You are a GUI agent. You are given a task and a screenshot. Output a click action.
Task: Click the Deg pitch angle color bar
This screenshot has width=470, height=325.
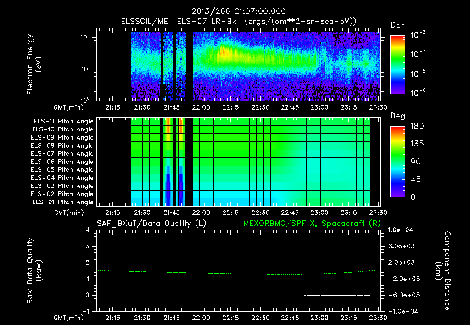[x=397, y=162]
